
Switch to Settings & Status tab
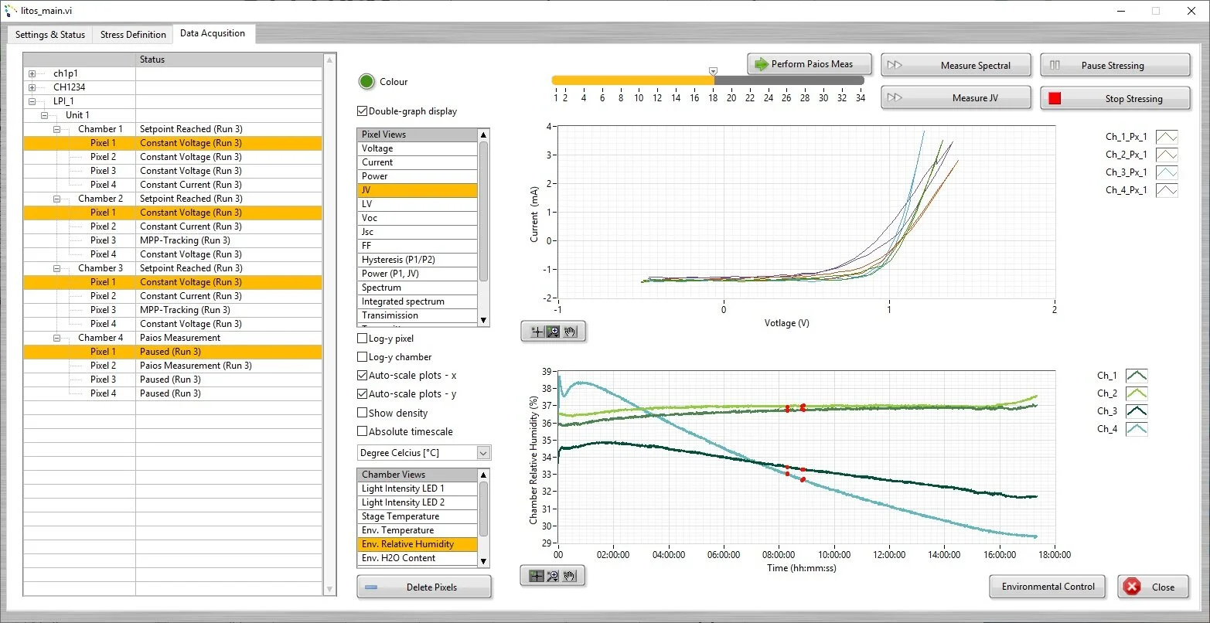[50, 35]
